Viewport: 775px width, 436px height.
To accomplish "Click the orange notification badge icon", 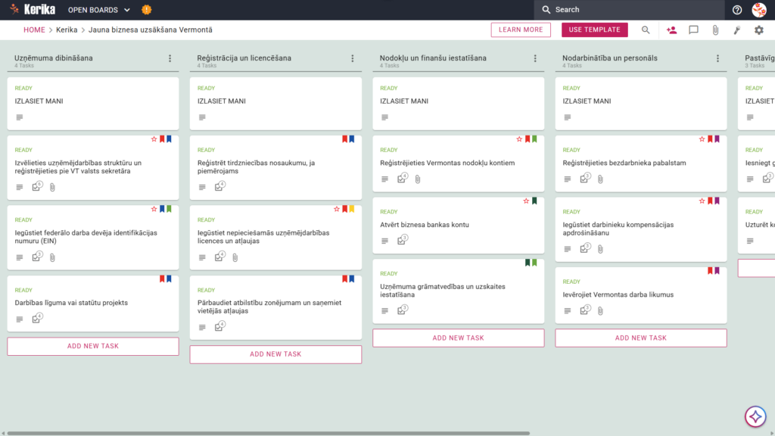I will click(x=146, y=9).
